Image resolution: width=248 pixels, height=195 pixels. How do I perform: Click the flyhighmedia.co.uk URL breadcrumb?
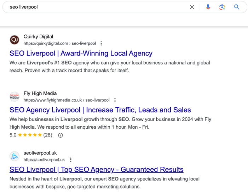(x=67, y=100)
